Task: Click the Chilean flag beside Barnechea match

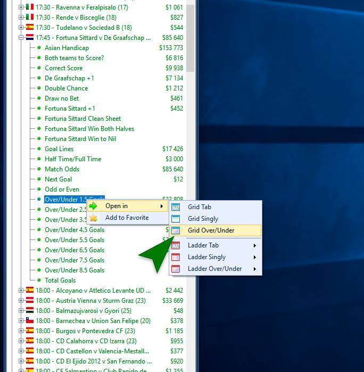Action: click(x=30, y=320)
